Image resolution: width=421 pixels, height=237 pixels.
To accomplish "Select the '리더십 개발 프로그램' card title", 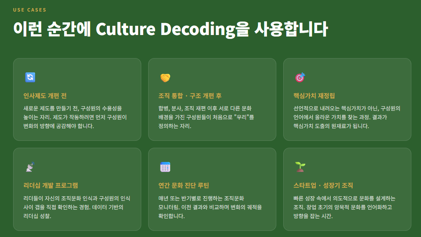I will (51, 185).
